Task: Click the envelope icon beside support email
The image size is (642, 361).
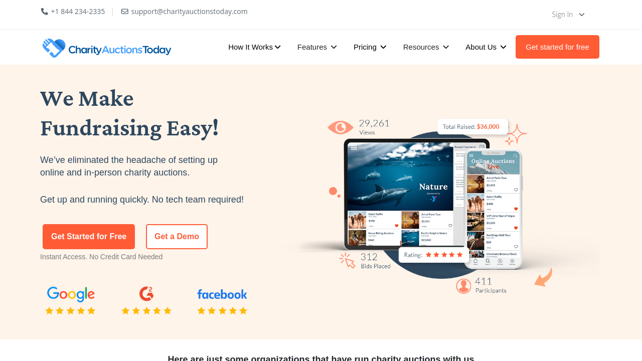Action: (125, 12)
